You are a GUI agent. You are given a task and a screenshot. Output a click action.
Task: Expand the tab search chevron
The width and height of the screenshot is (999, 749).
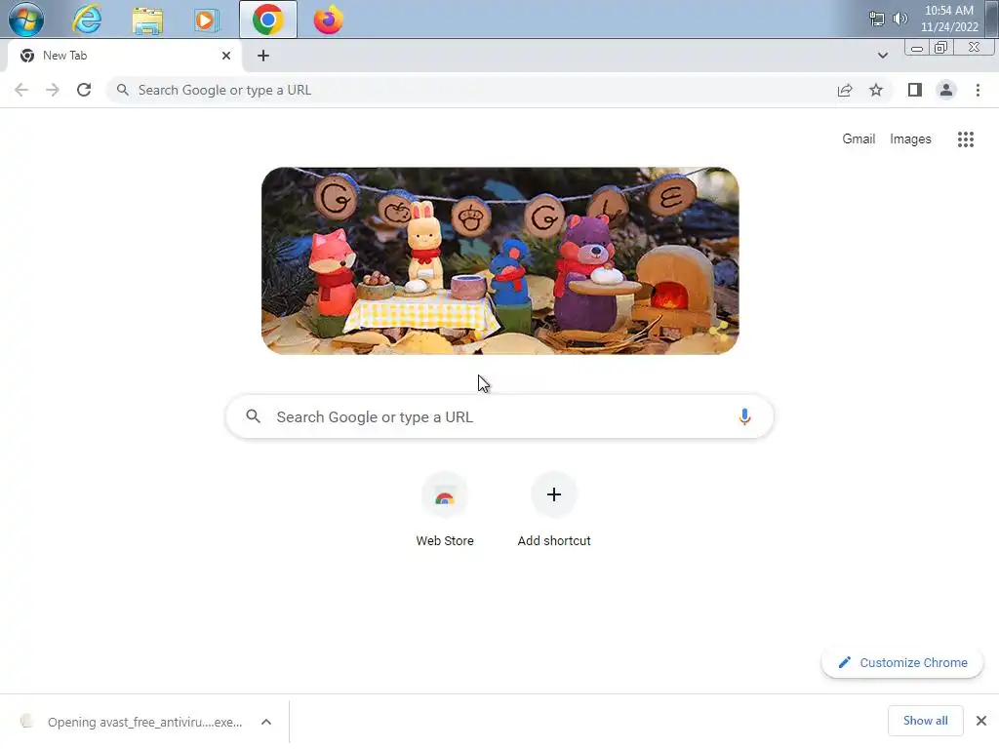click(882, 56)
